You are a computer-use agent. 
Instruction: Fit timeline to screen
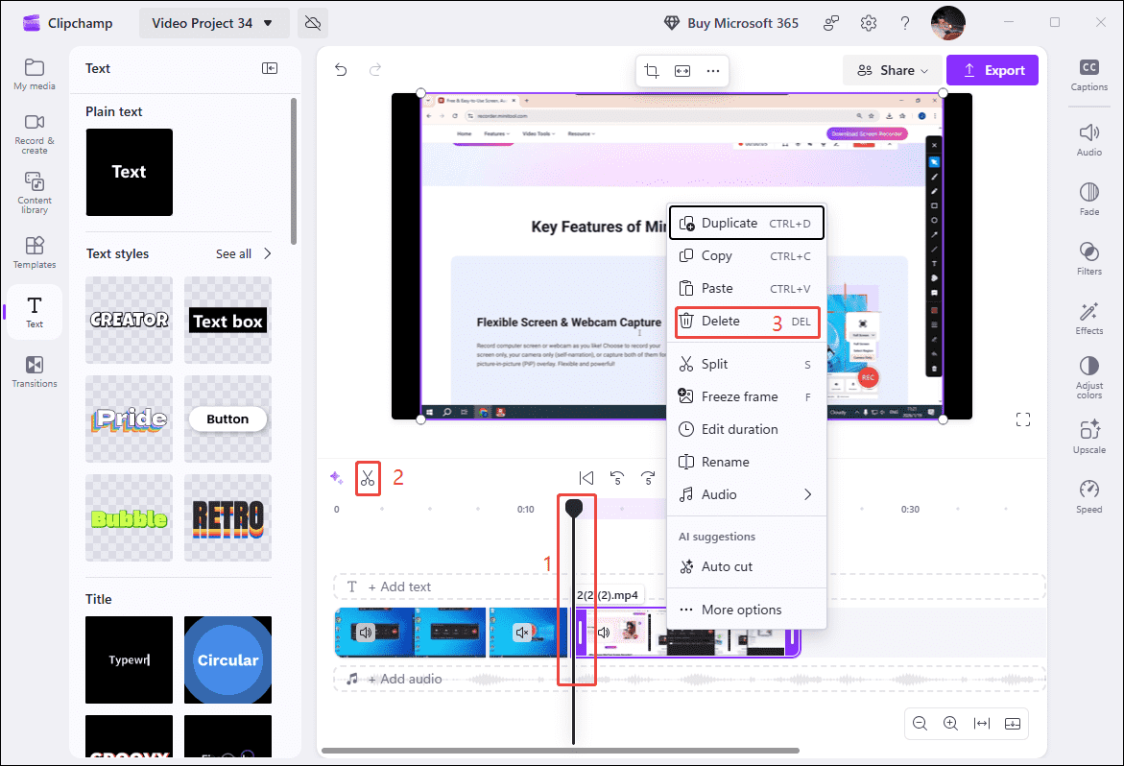(981, 724)
